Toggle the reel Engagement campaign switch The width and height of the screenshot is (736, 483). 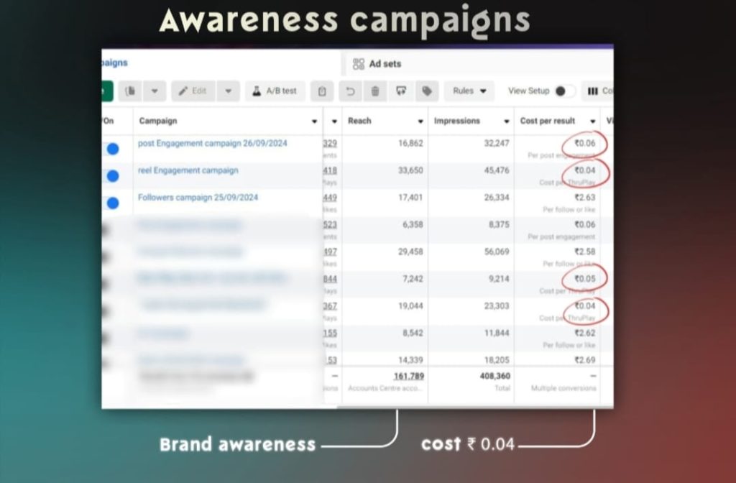[111, 176]
